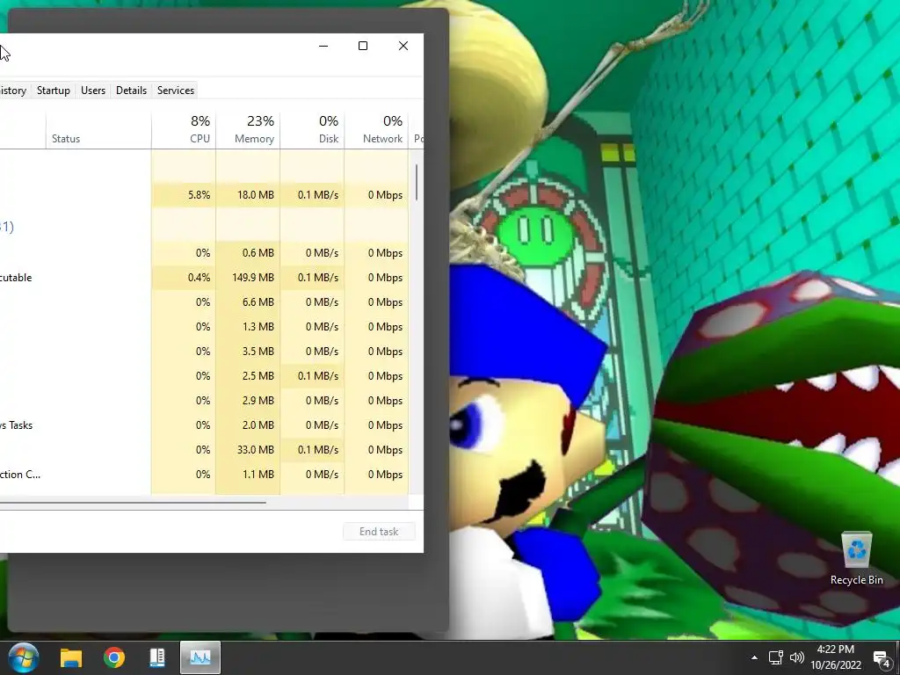Click the Status column header

pos(98,129)
